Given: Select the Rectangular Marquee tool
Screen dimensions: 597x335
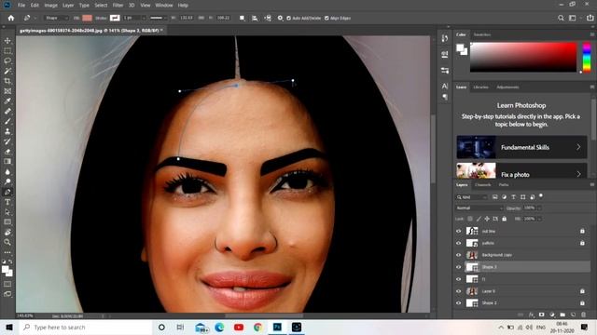Looking at the screenshot, I should tap(7, 50).
